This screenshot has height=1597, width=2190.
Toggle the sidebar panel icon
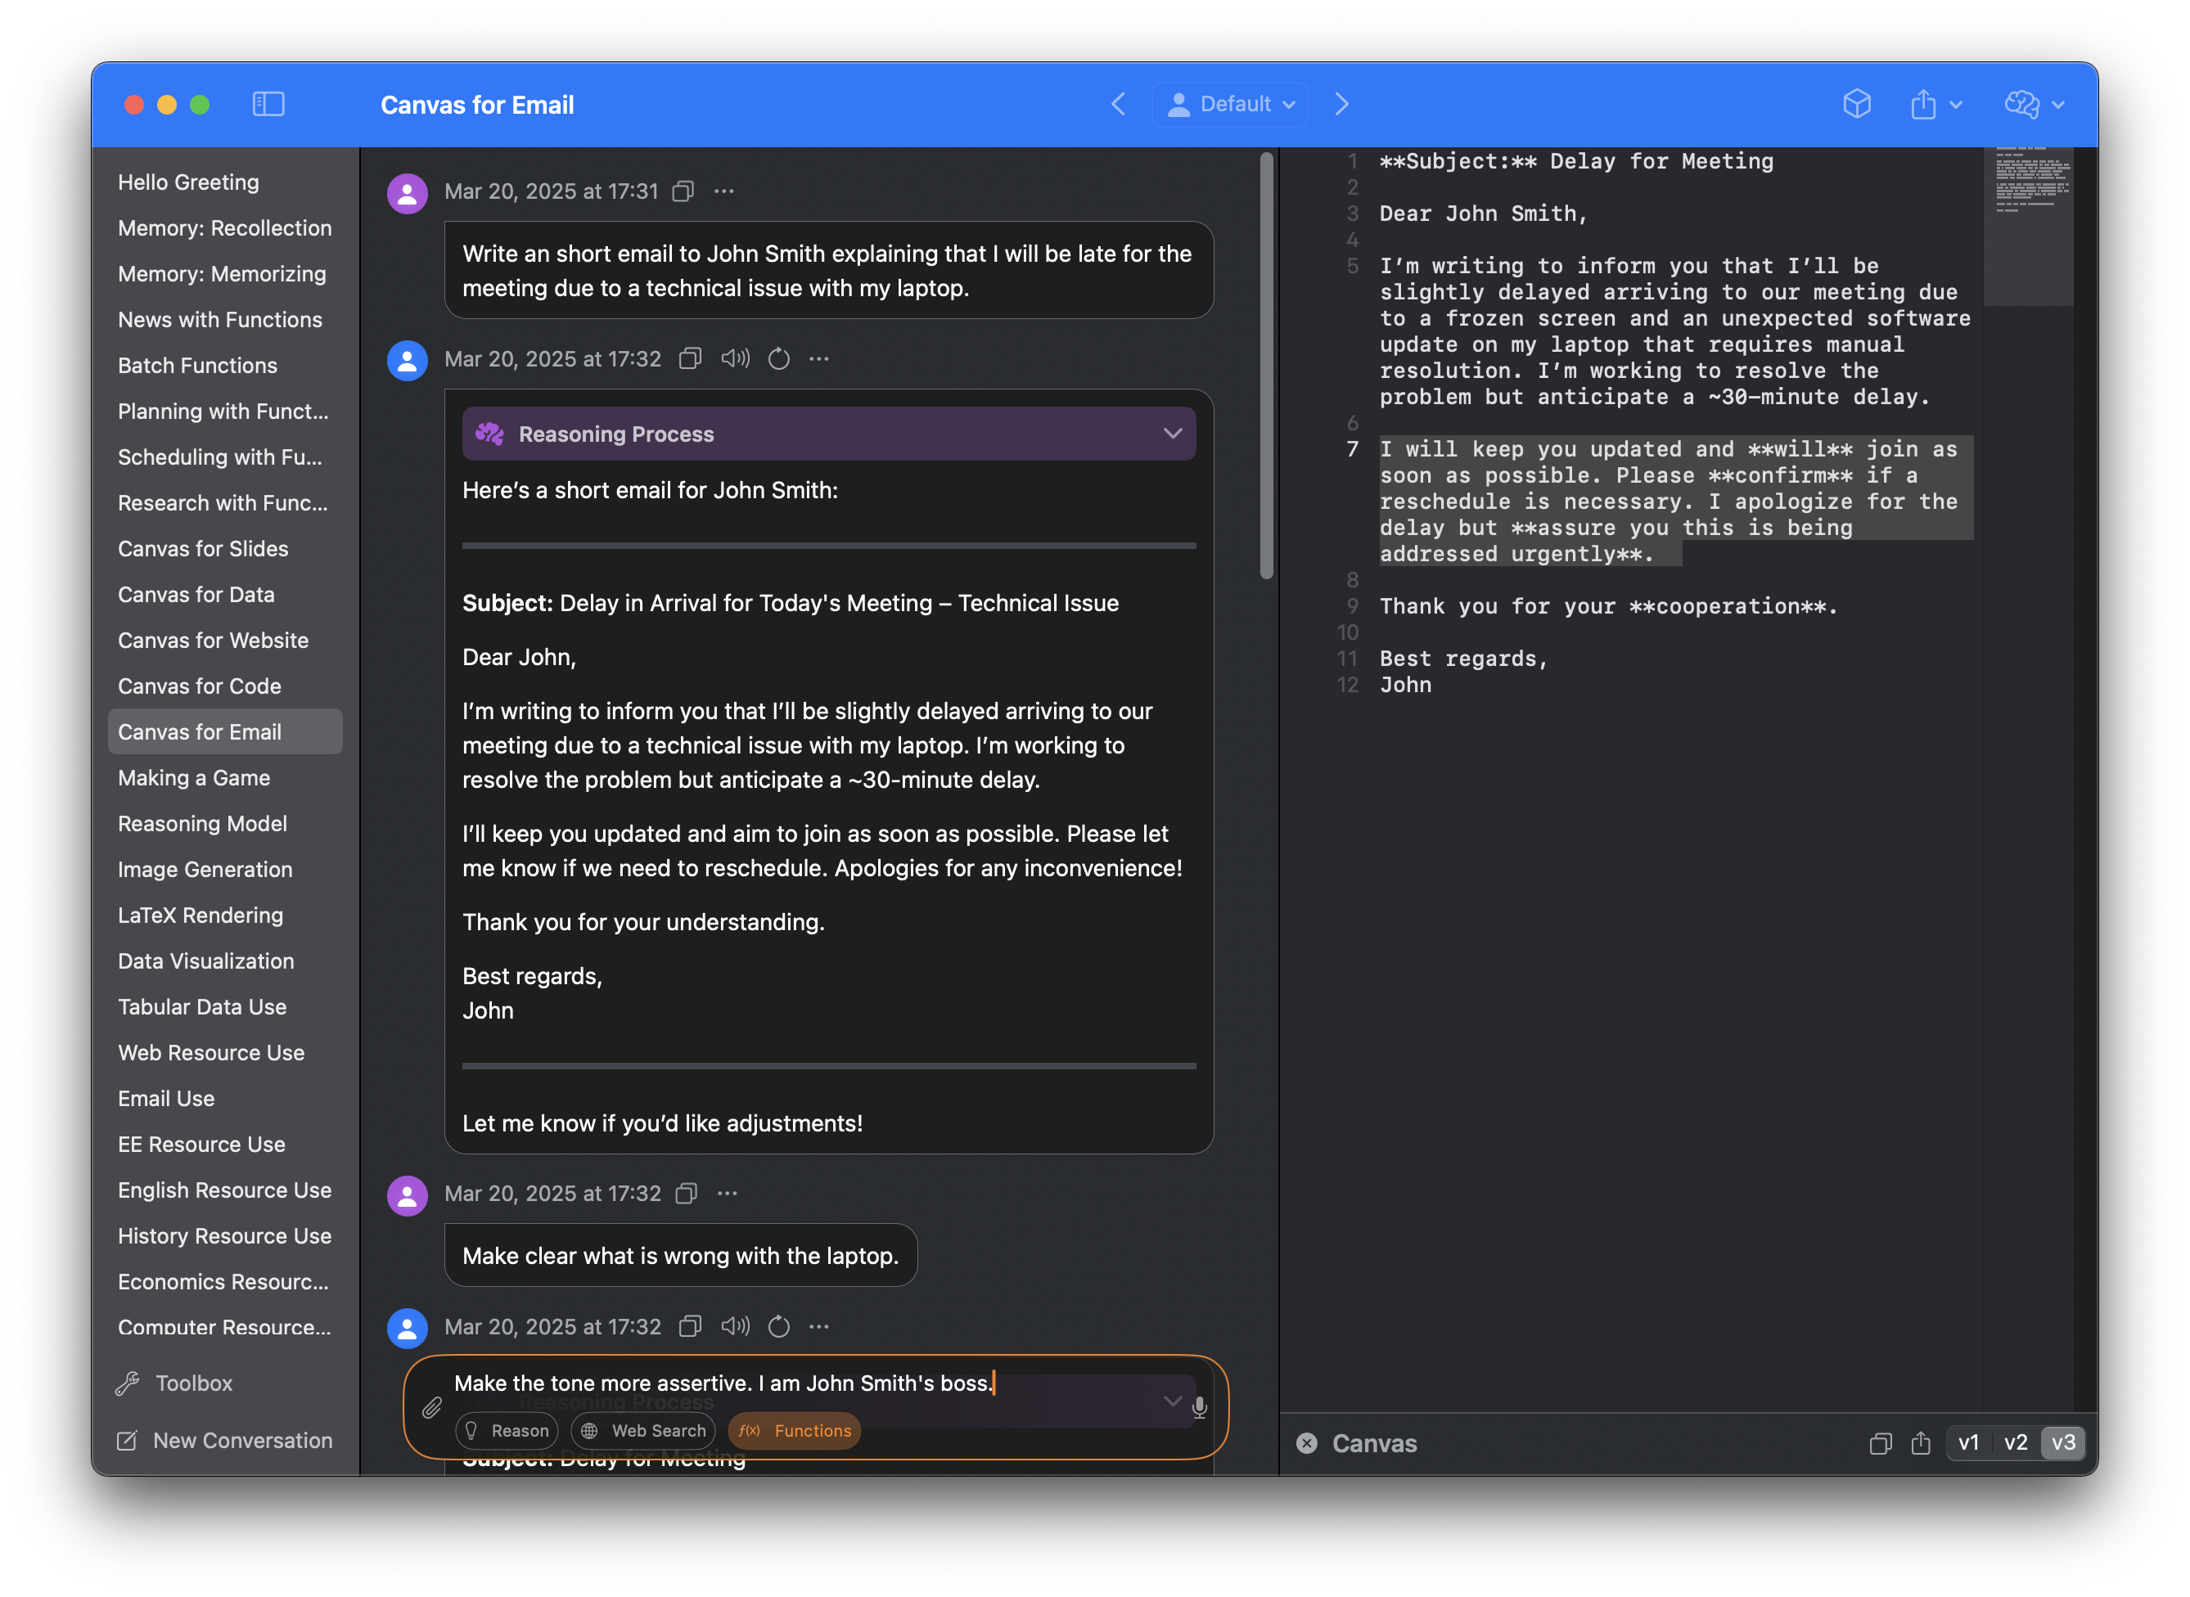(268, 105)
